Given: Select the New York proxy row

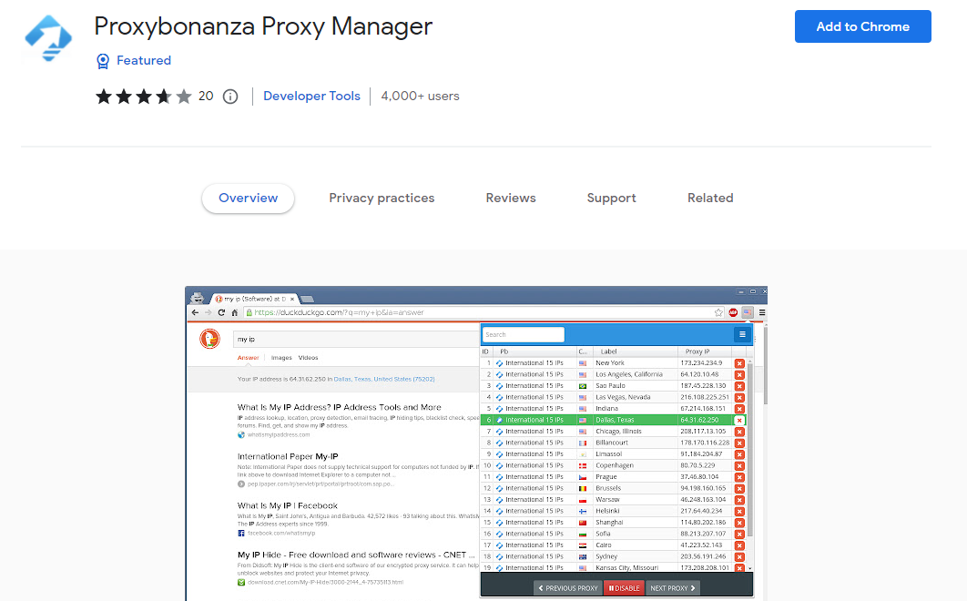Looking at the screenshot, I should (x=613, y=362).
